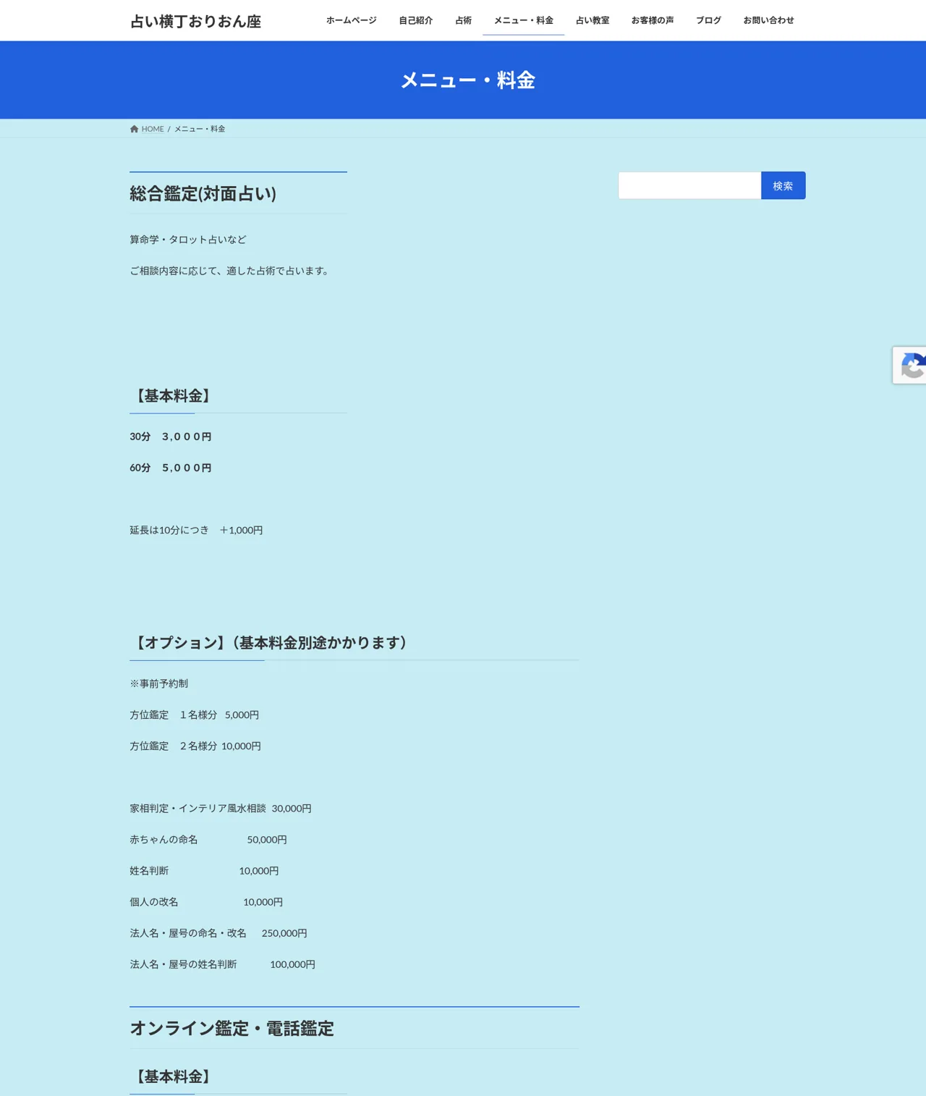
Task: Click the 法人名・屋号の命名・改名 250,000円 line
Action: coord(218,932)
